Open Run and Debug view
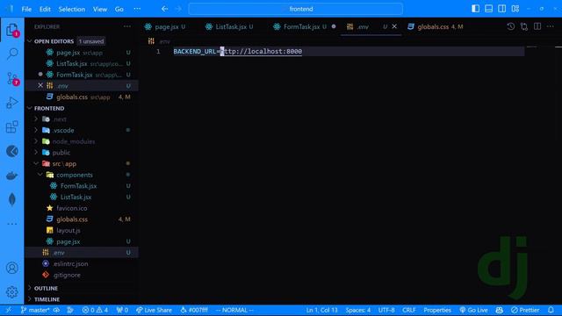This screenshot has width=562, height=316. pyautogui.click(x=11, y=103)
